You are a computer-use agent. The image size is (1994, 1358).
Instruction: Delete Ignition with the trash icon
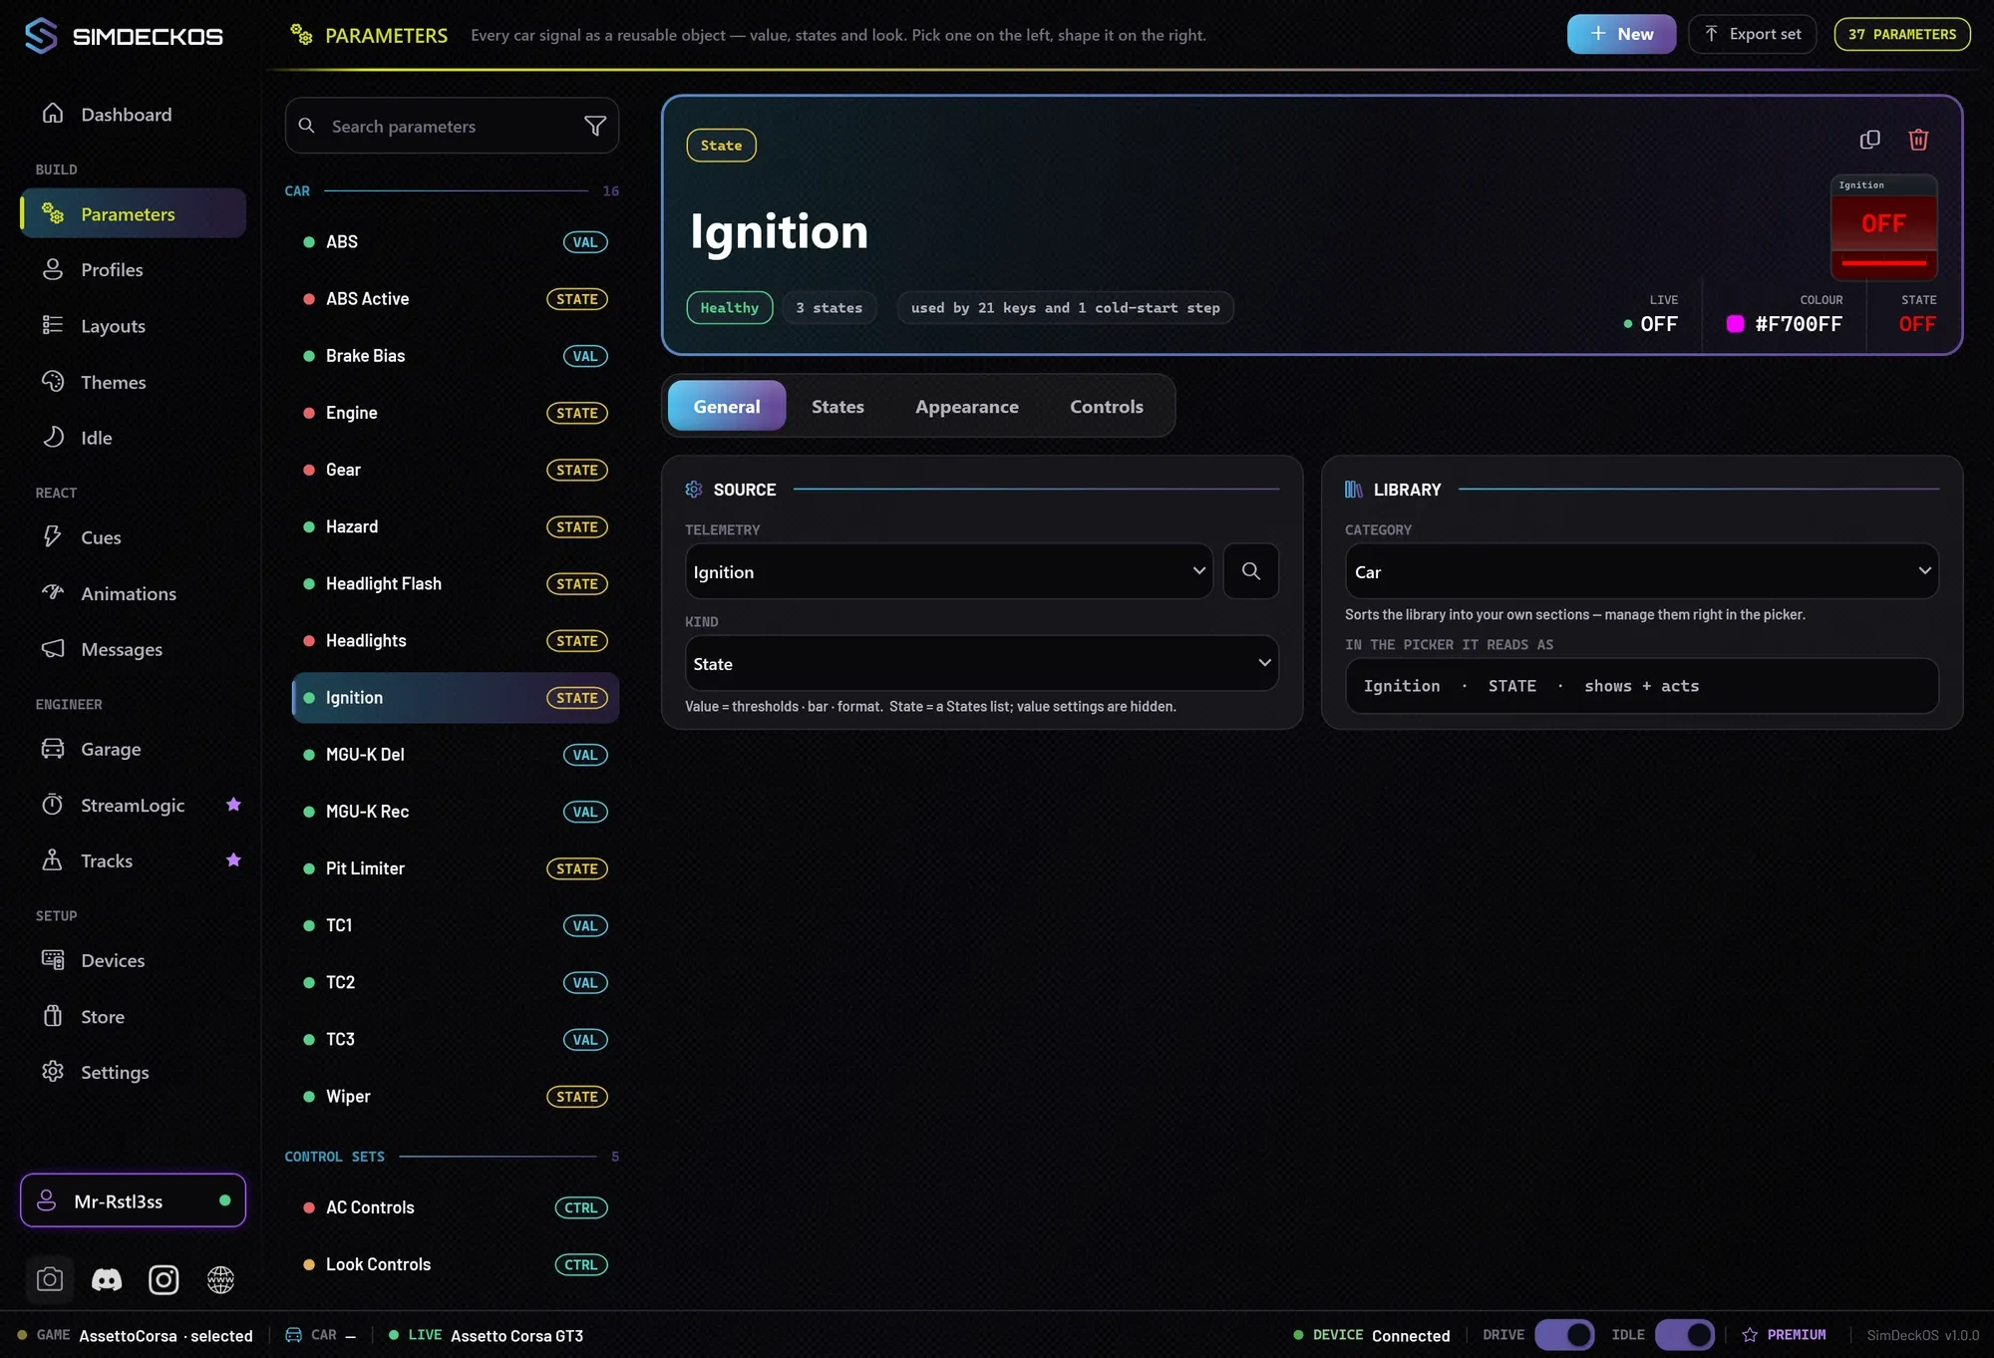point(1918,140)
